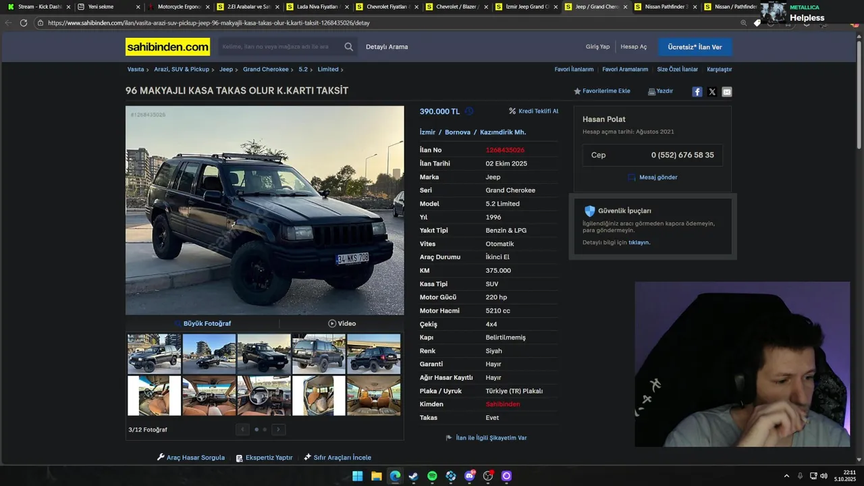Open File Explorer from taskbar

click(377, 476)
